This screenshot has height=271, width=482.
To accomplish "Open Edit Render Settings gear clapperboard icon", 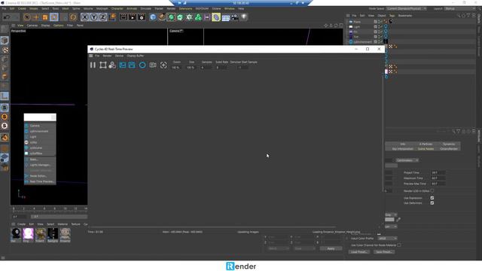I will pos(142,17).
